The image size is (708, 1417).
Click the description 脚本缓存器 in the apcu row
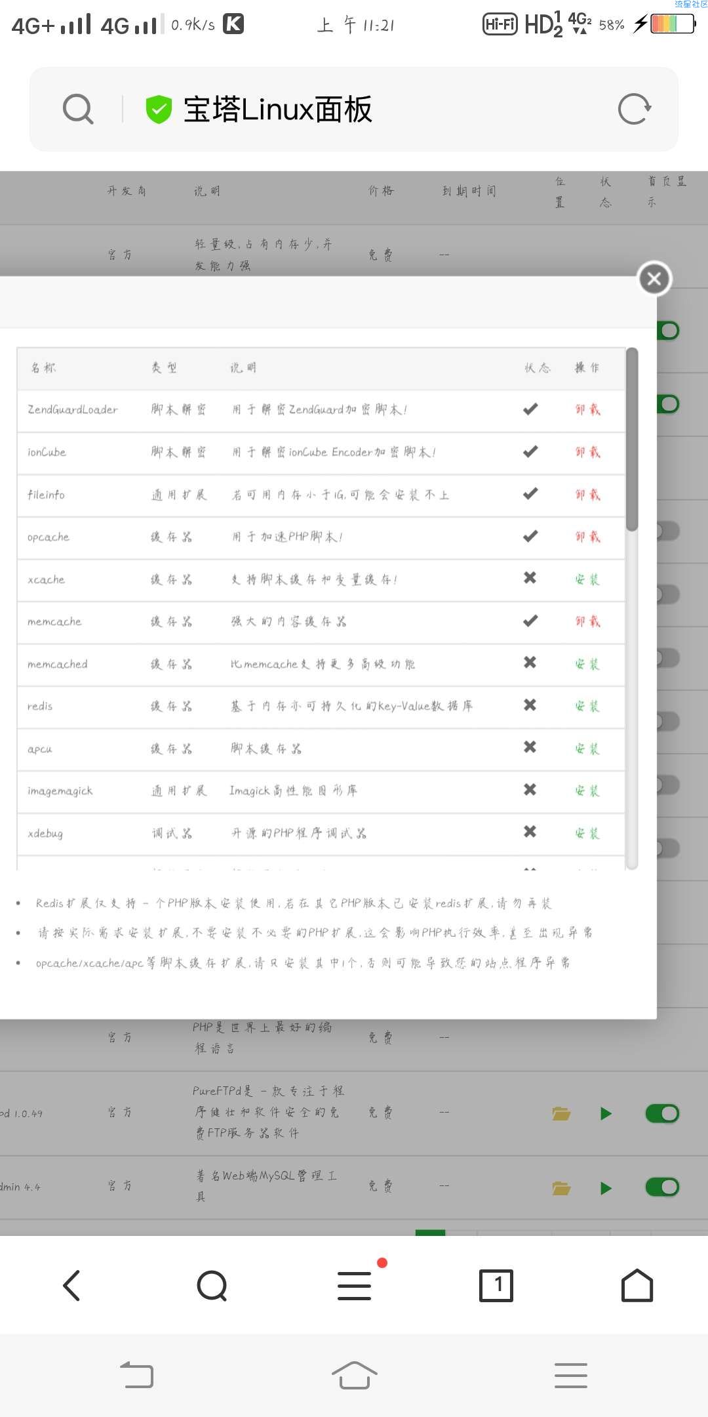coord(266,749)
